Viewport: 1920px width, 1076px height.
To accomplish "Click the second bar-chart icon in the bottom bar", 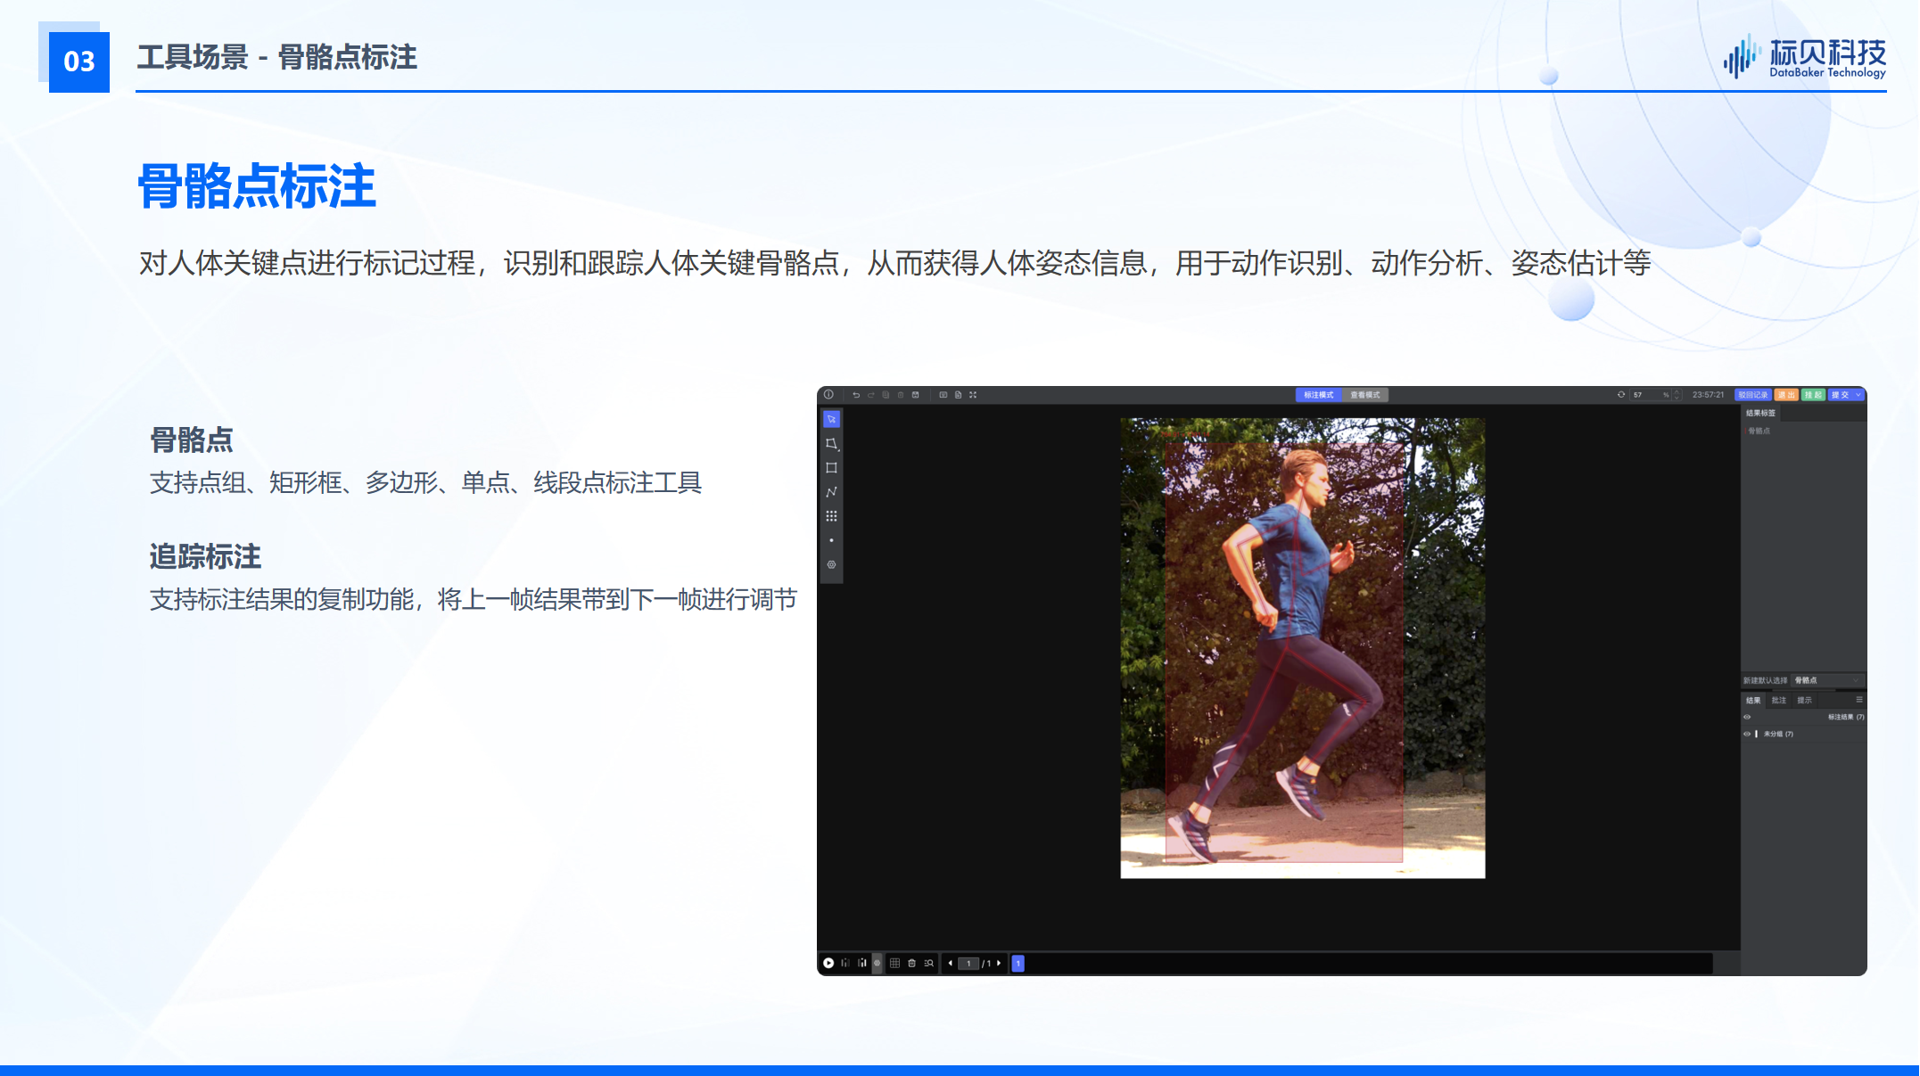I will 861,963.
